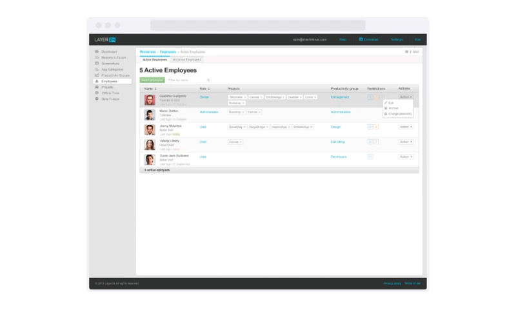Click the green Add Employee button
Screen dimensions: 516x309
pos(152,80)
